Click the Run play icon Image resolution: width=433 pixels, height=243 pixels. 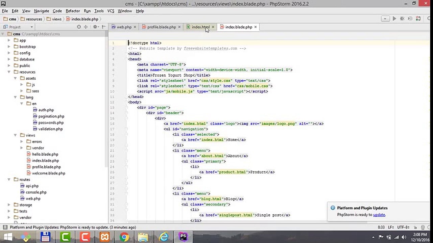(394, 19)
